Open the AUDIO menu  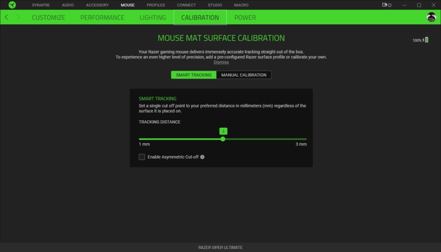[68, 5]
